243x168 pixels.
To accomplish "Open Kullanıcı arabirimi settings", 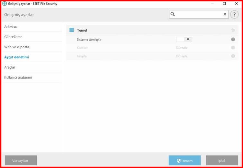I will [18, 78].
